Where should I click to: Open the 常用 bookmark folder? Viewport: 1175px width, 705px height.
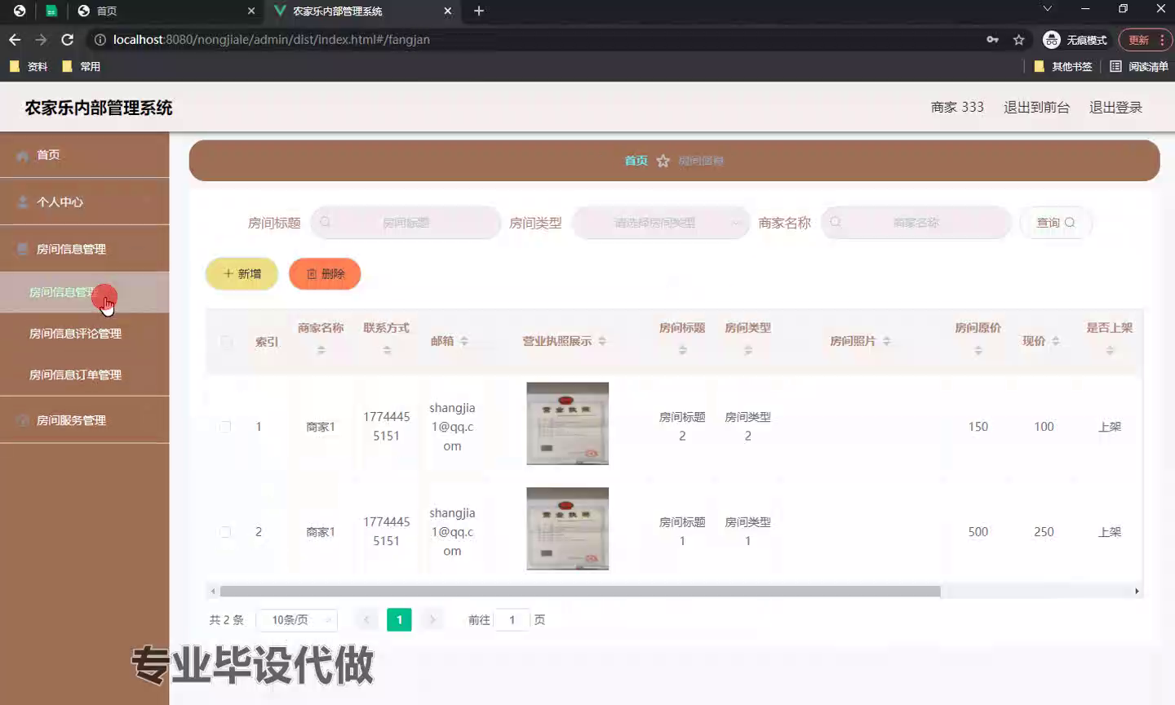click(x=82, y=66)
